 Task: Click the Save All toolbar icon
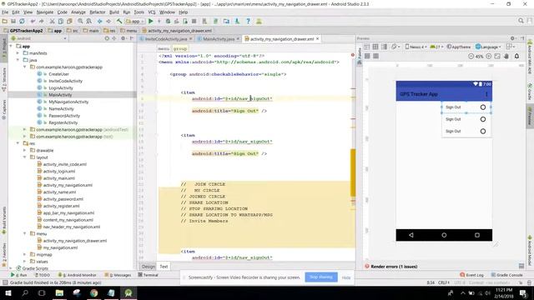point(13,21)
